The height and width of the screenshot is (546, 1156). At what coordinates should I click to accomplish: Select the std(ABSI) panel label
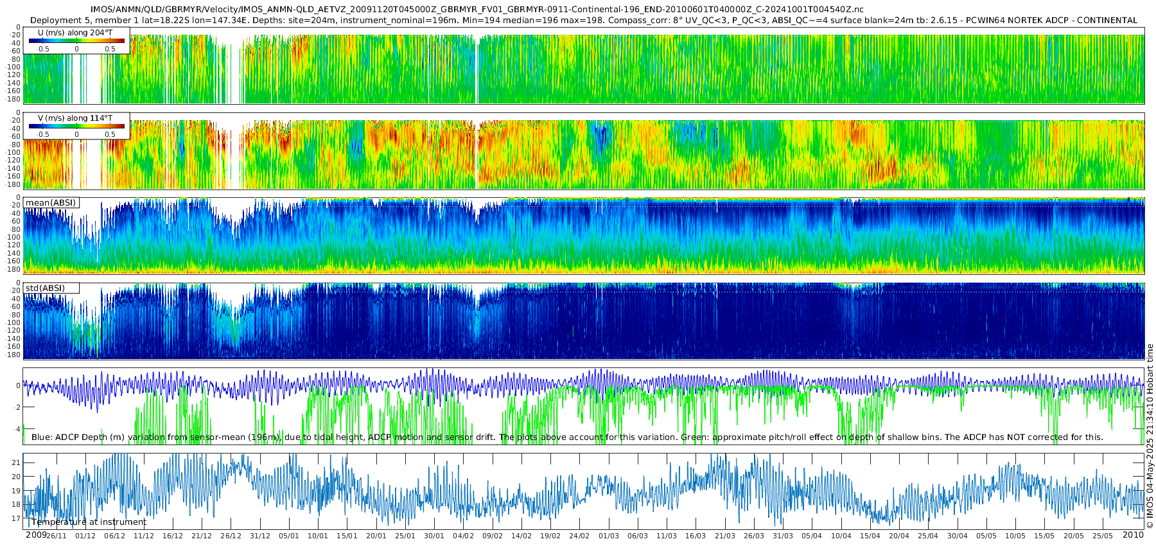click(45, 288)
